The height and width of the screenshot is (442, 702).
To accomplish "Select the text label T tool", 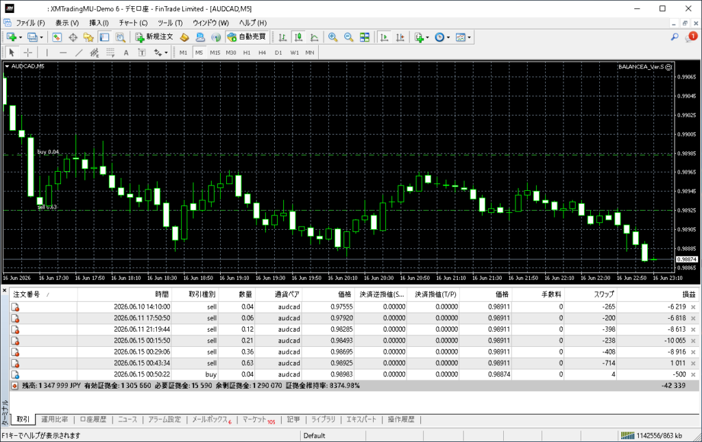I will (x=142, y=52).
